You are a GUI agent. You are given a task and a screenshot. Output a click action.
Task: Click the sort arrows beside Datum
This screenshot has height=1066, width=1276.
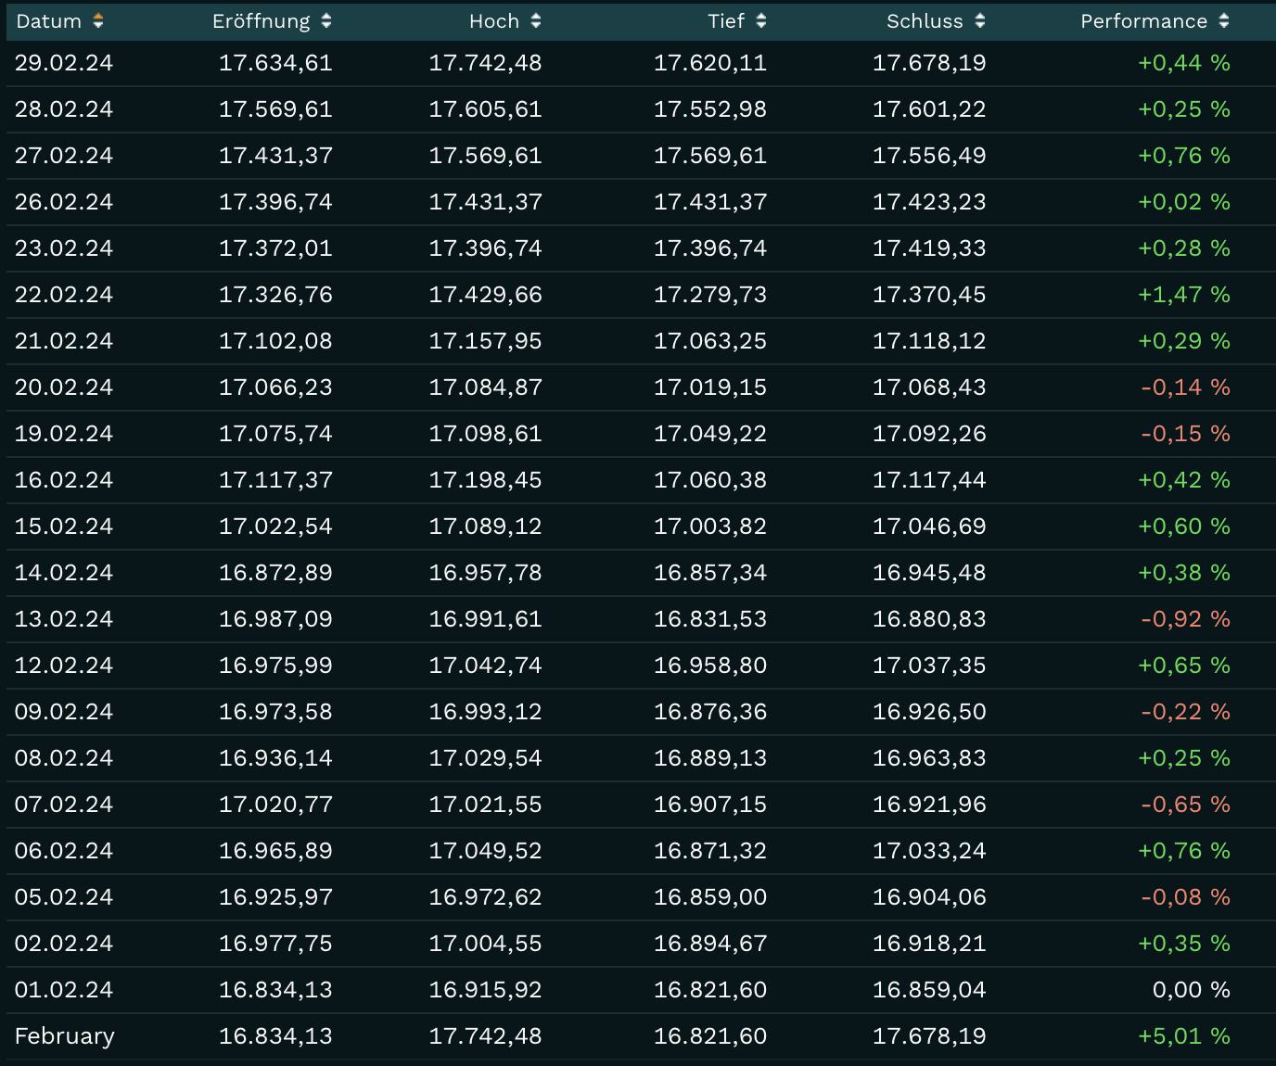pos(98,21)
